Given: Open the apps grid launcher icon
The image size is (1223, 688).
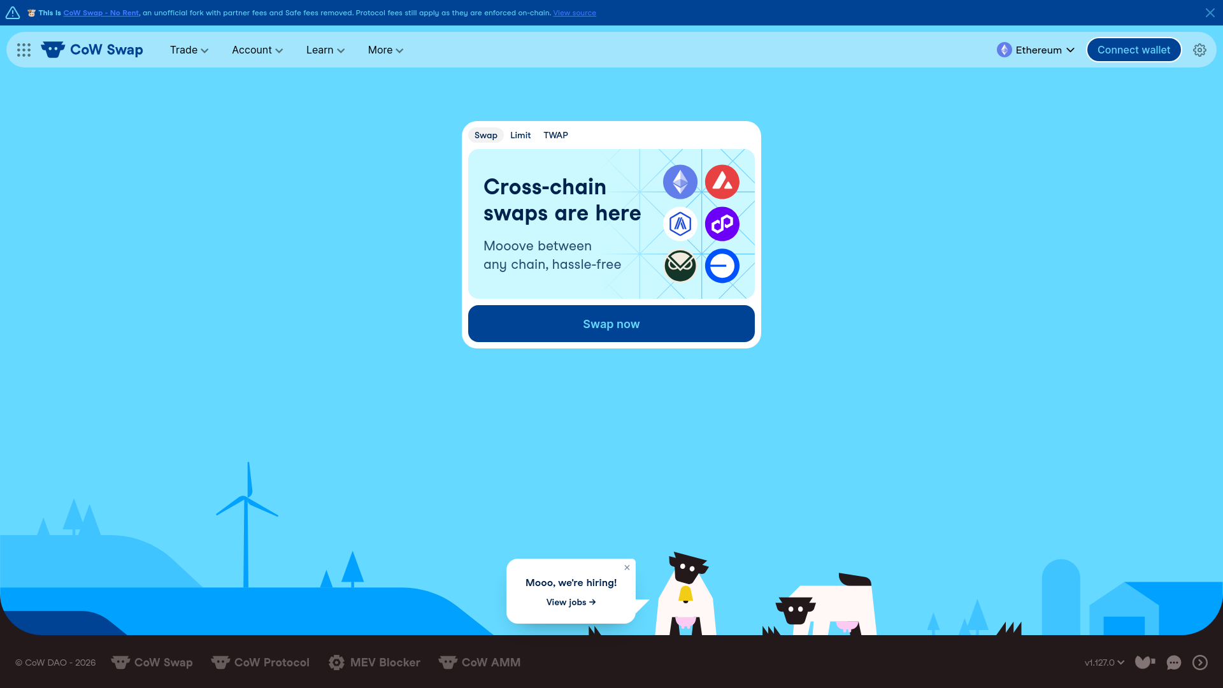Looking at the screenshot, I should [x=24, y=50].
